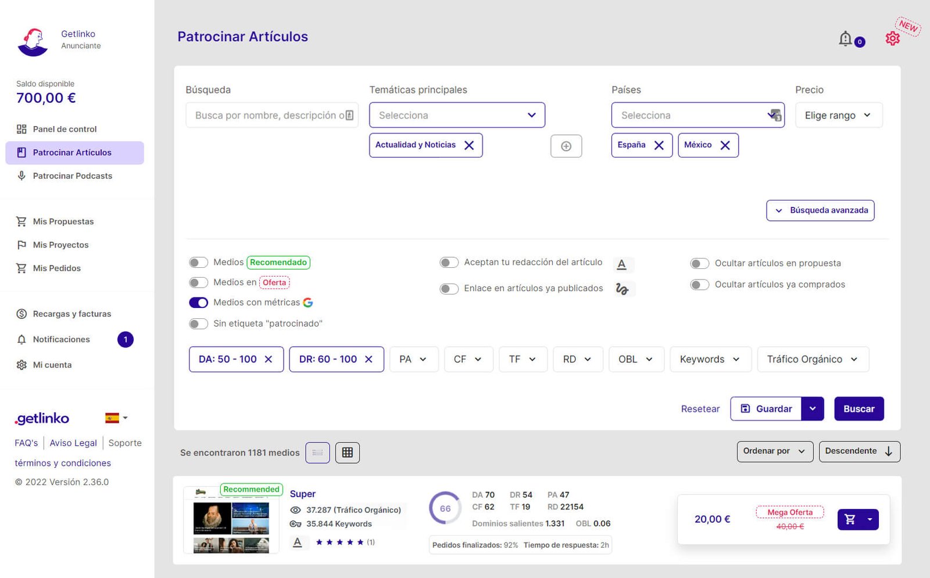Click the Búsqueda text input field
This screenshot has width=930, height=578.
click(x=267, y=115)
